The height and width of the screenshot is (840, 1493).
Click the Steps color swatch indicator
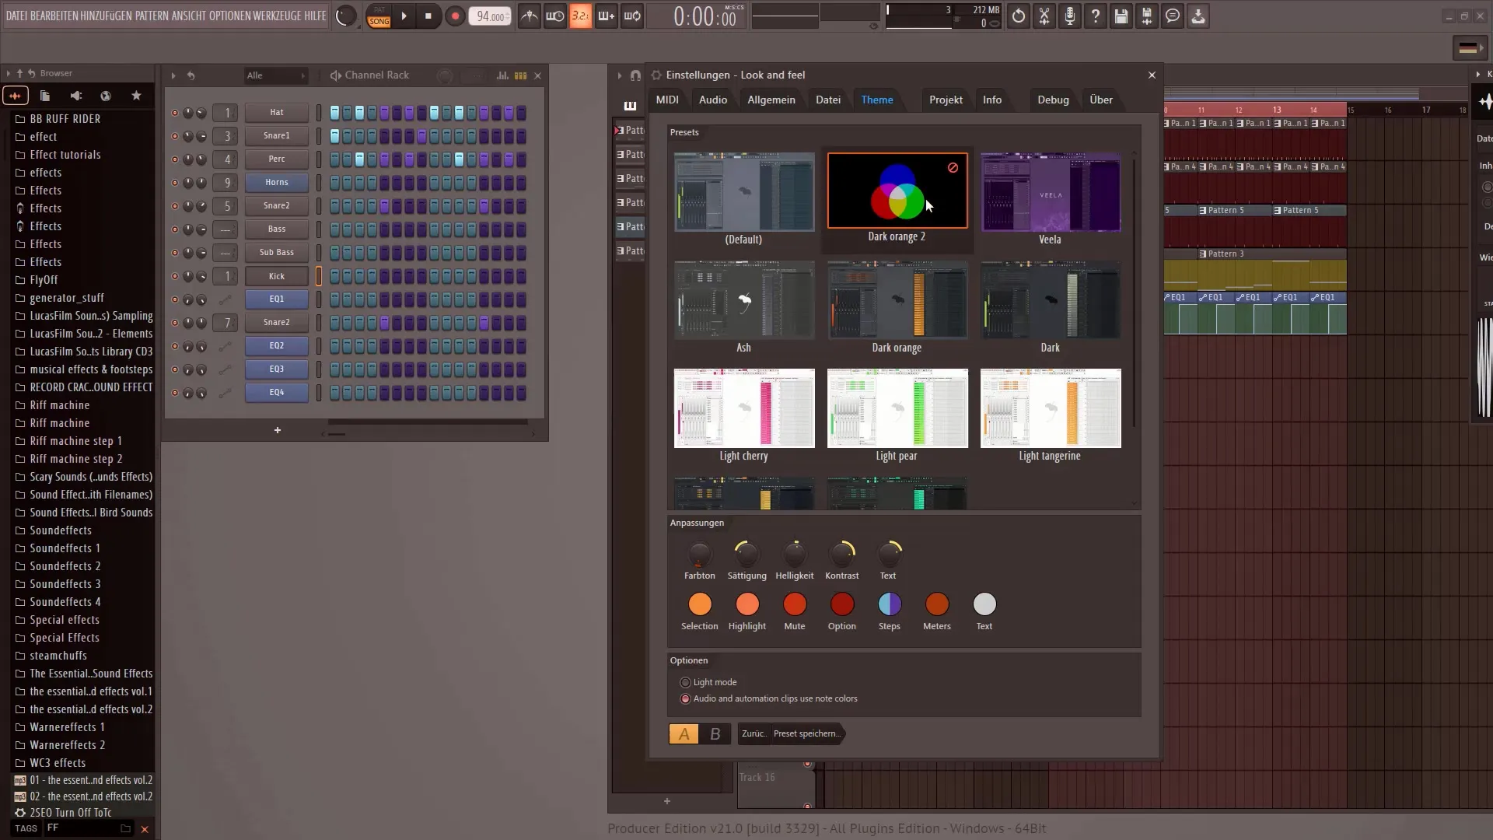pyautogui.click(x=889, y=604)
